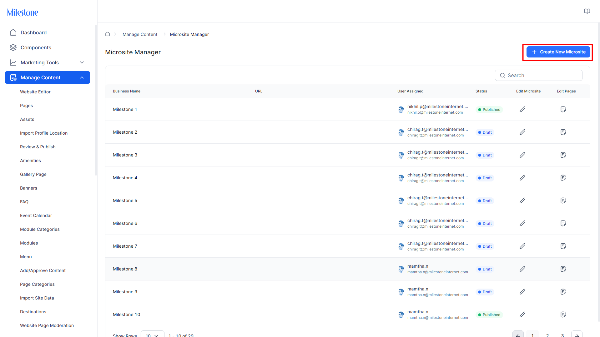Expand the Marketing Tools chevron
600x337 pixels.
(x=82, y=62)
